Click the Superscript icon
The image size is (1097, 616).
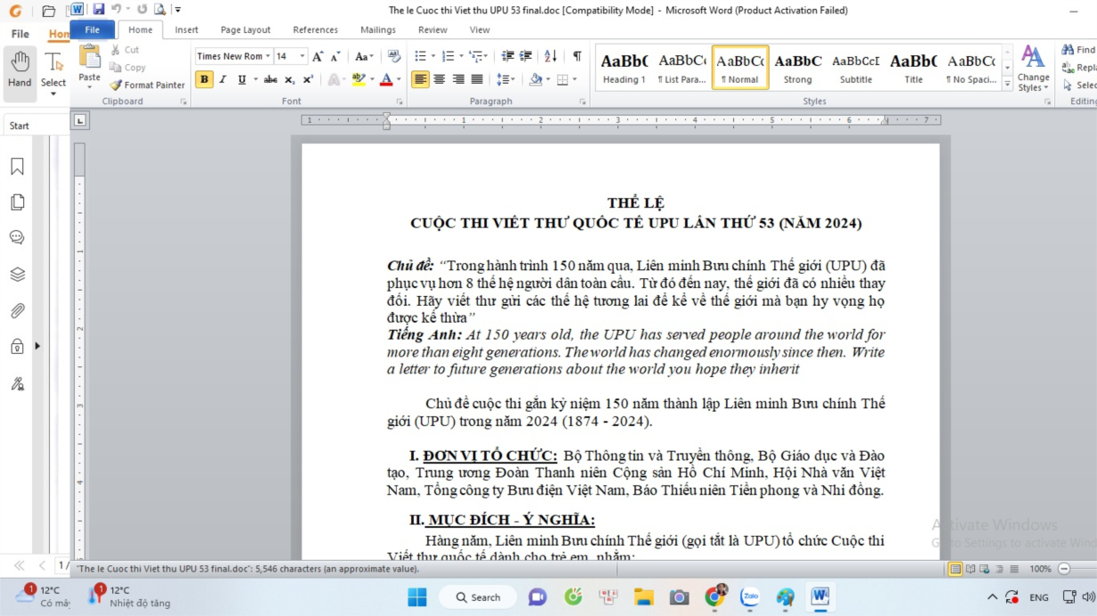pyautogui.click(x=308, y=80)
